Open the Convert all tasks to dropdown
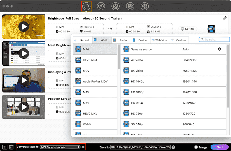 [x=60, y=147]
